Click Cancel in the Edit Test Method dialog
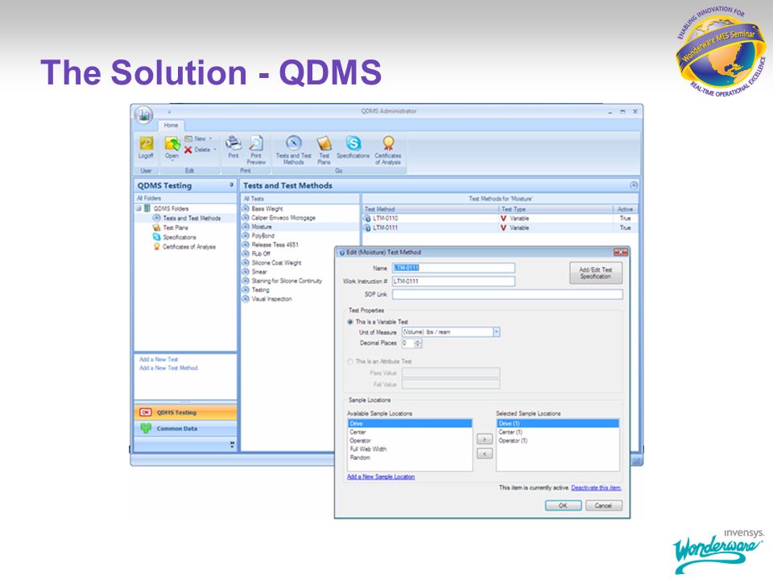The image size is (773, 579). (x=603, y=506)
